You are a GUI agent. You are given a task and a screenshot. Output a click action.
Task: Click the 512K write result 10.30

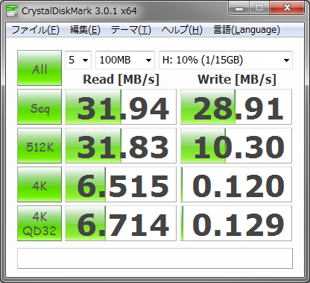[236, 146]
